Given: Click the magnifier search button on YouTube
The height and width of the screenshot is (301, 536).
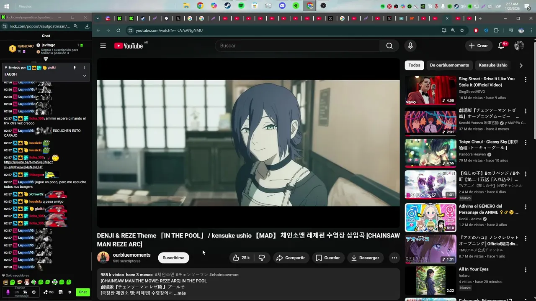Looking at the screenshot, I should click(x=389, y=46).
